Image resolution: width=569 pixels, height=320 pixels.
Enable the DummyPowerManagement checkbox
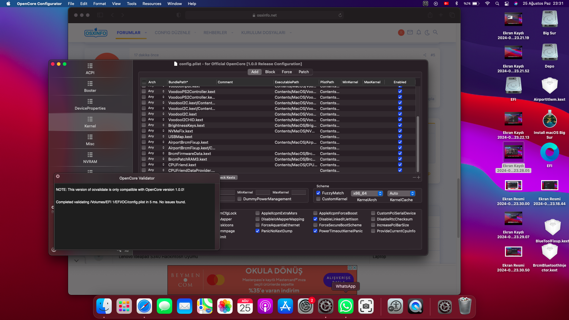pyautogui.click(x=239, y=199)
